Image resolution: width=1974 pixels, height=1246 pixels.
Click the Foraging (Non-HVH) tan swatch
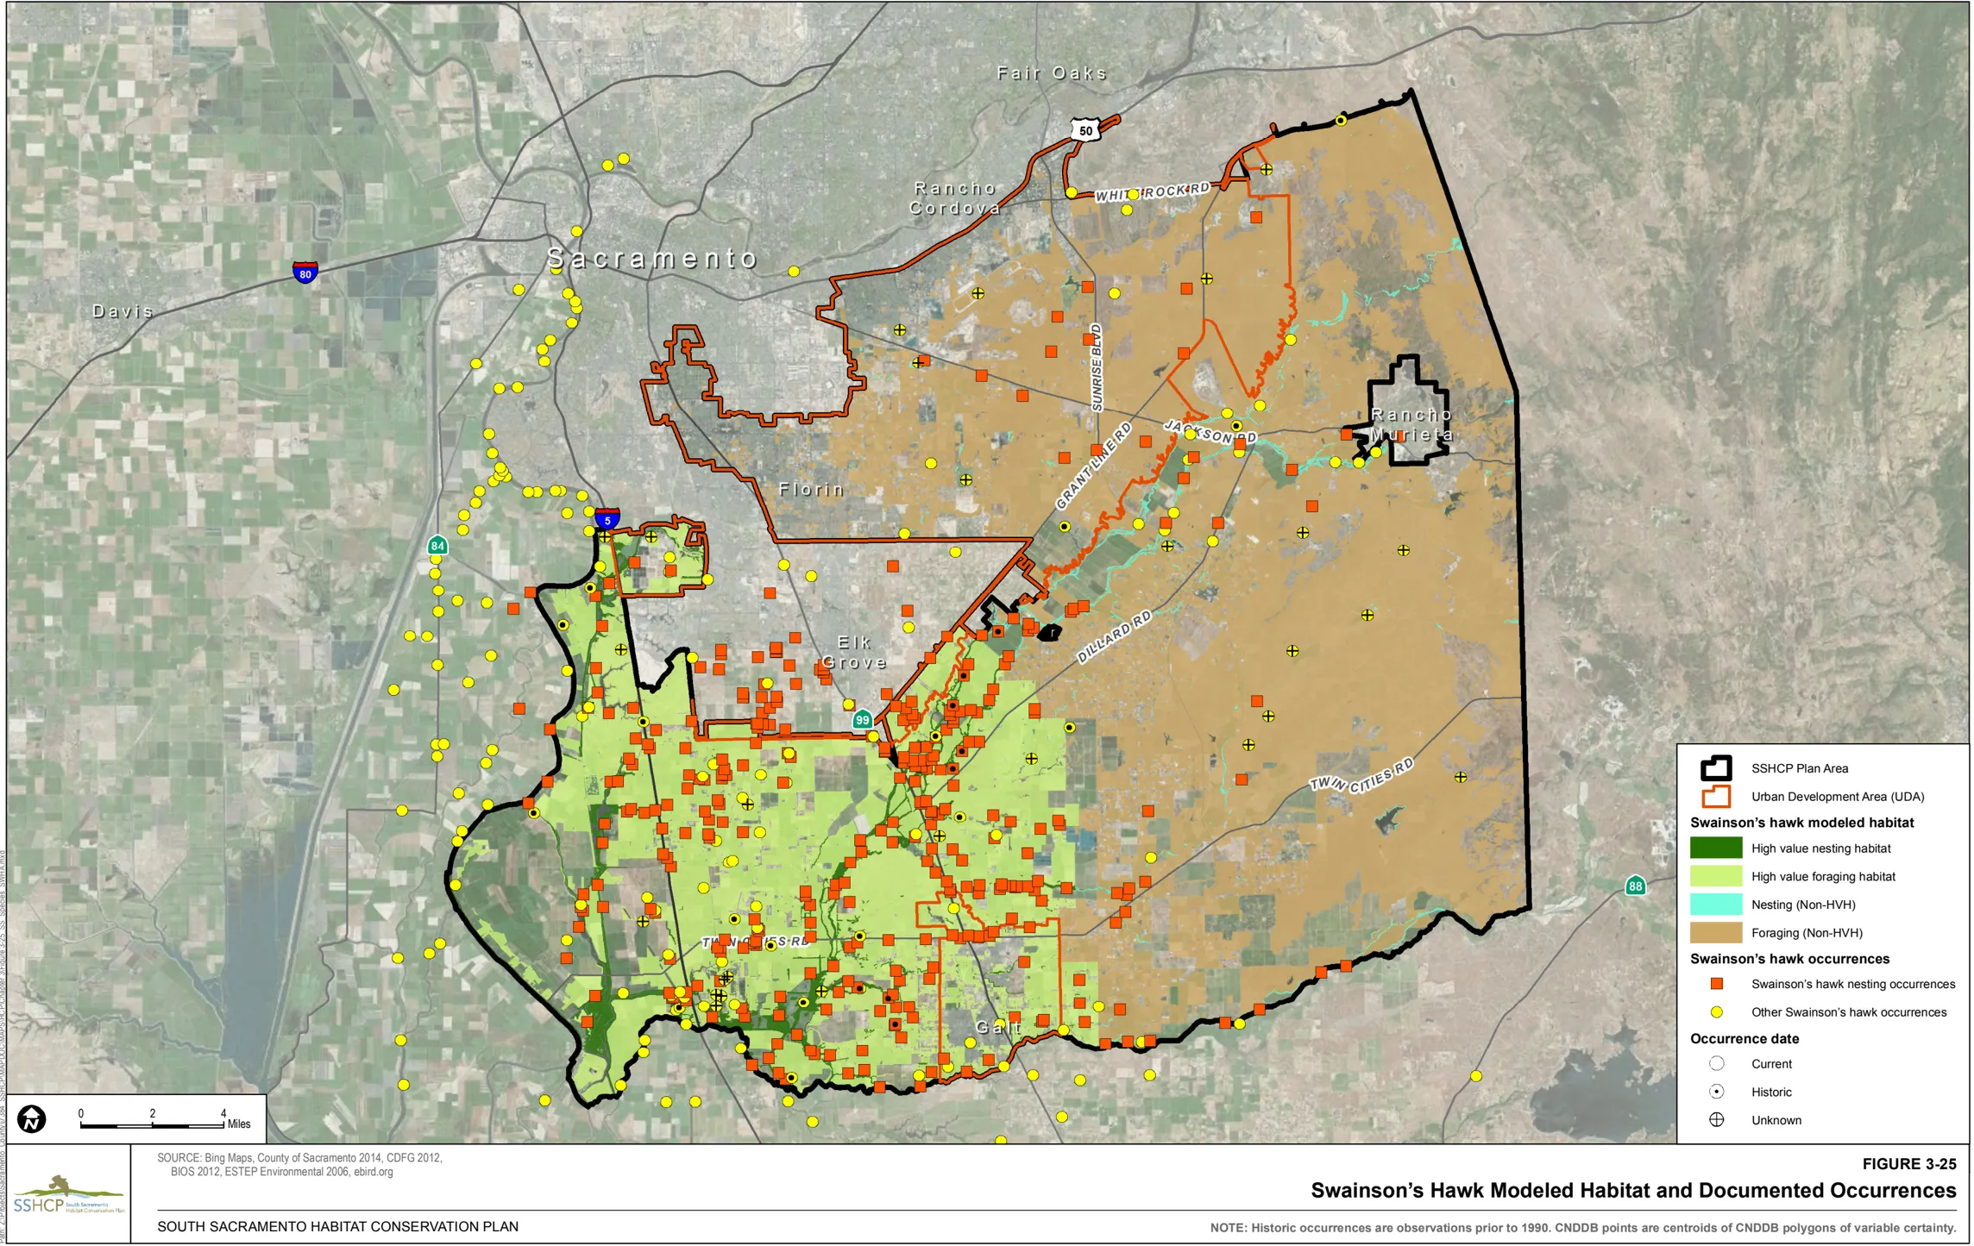(x=1715, y=932)
